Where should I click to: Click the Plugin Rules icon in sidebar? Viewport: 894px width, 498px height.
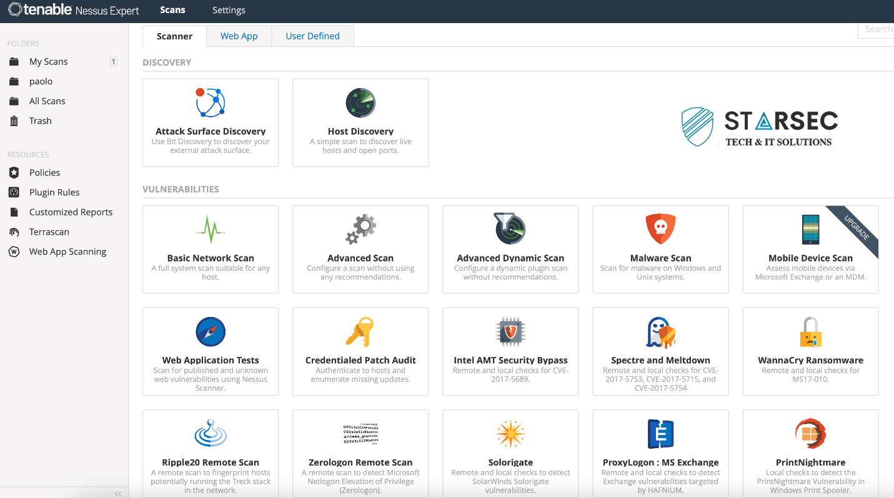(x=14, y=192)
